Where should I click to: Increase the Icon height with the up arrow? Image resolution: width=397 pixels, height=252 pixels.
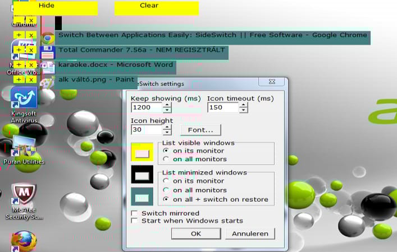(x=167, y=127)
